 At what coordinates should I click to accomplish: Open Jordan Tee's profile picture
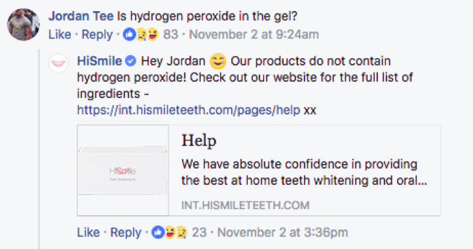point(24,24)
